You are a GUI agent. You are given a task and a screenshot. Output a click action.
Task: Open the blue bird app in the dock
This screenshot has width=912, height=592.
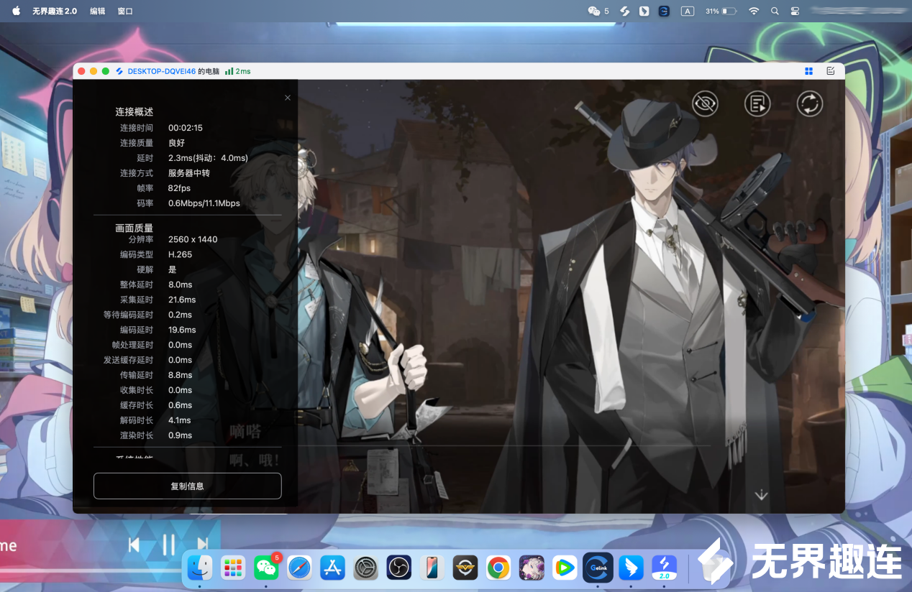point(631,568)
